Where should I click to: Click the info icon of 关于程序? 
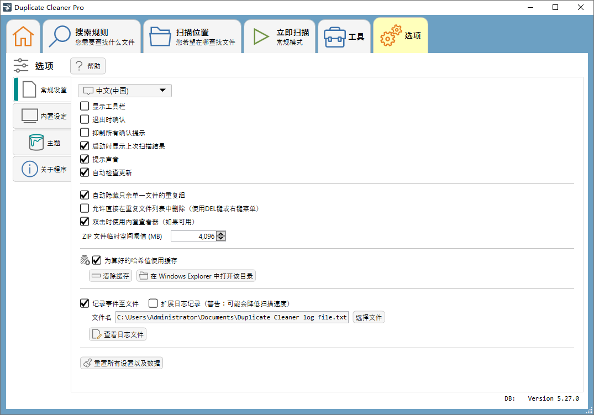point(29,169)
